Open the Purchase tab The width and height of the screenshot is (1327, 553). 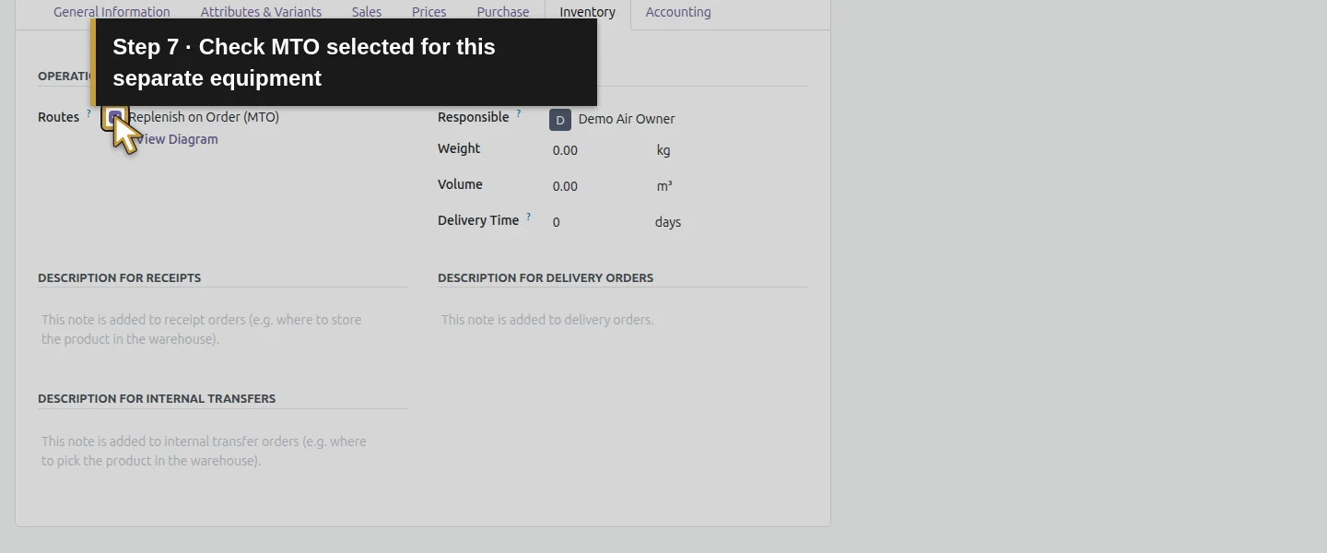[x=503, y=12]
